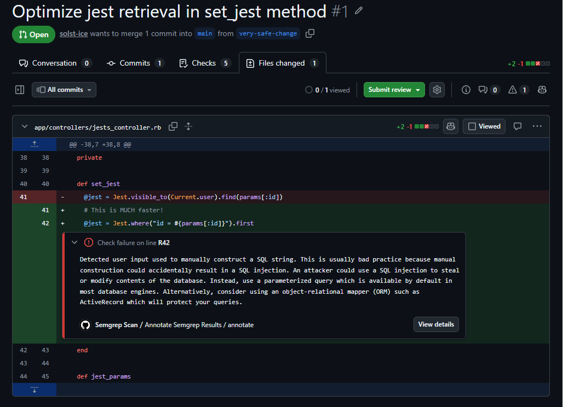
Task: Collapse the check failure annotation
Action: click(x=74, y=242)
